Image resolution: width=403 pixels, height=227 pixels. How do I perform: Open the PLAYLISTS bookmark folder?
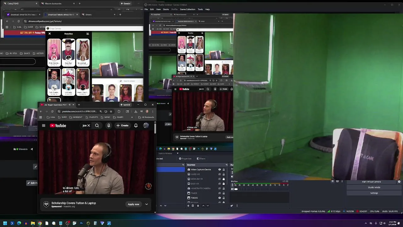pos(92,117)
